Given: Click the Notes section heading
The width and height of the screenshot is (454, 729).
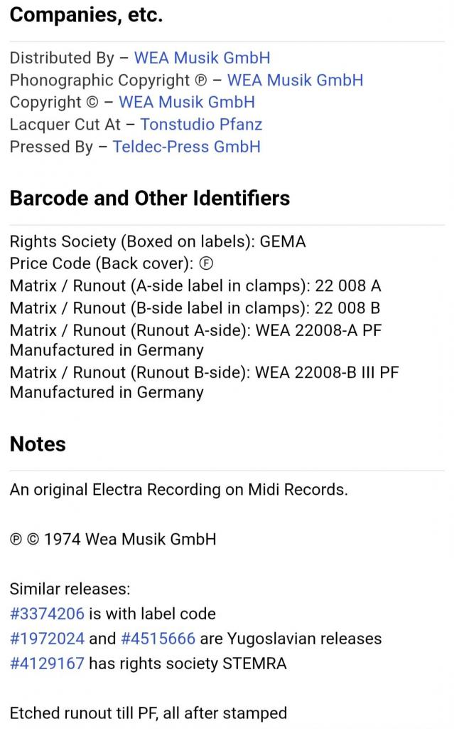Looking at the screenshot, I should (x=38, y=444).
